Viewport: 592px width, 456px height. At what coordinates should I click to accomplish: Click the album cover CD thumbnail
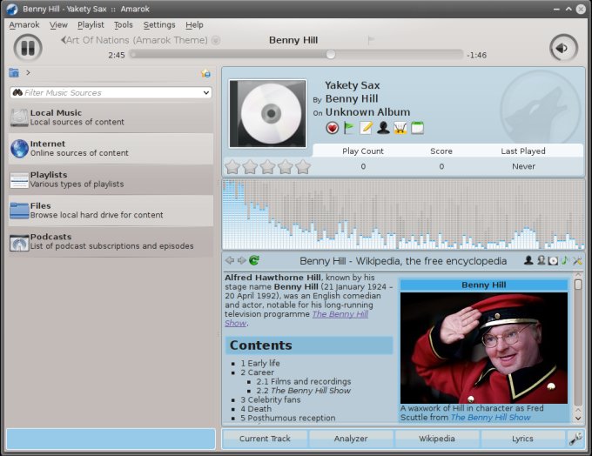tap(267, 113)
